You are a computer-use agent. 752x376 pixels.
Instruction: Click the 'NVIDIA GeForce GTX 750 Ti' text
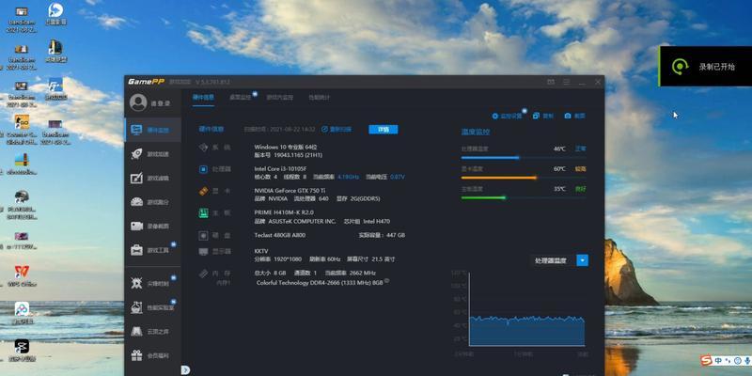point(290,191)
